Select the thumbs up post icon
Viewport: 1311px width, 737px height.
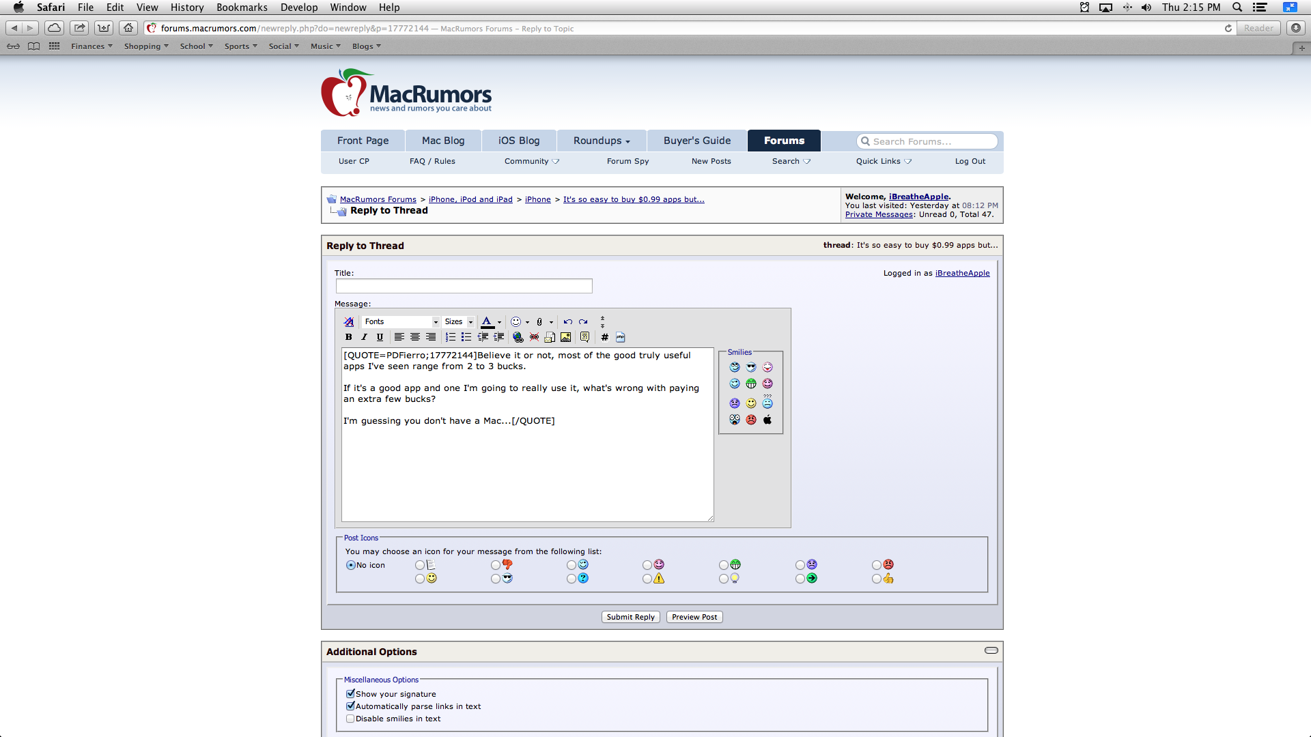click(x=877, y=579)
